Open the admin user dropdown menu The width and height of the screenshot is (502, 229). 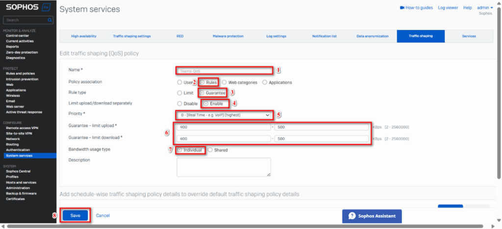485,8
